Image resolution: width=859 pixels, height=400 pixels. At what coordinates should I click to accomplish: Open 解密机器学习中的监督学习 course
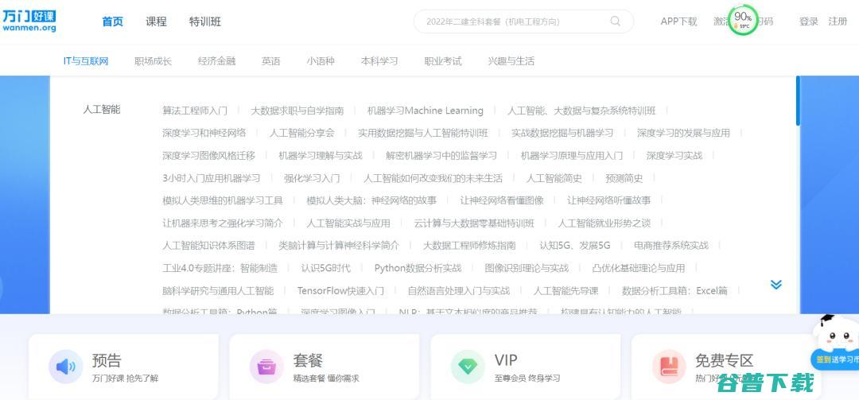click(441, 156)
